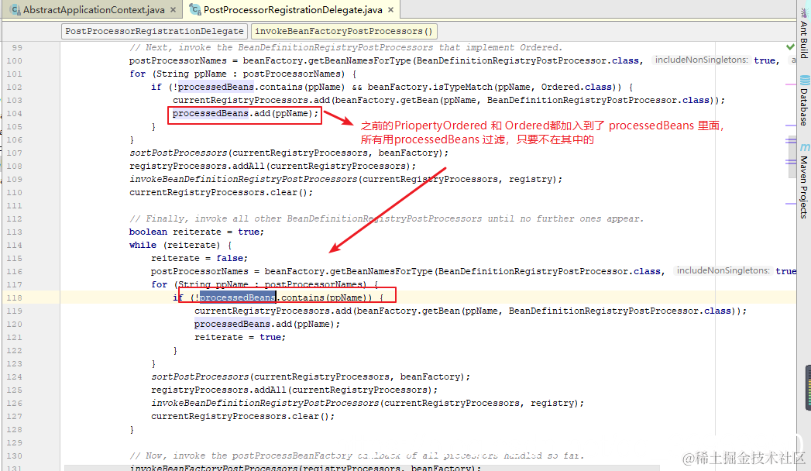
Task: Click currentRegistryProcessors.clear() on line 110
Action: pos(222,192)
